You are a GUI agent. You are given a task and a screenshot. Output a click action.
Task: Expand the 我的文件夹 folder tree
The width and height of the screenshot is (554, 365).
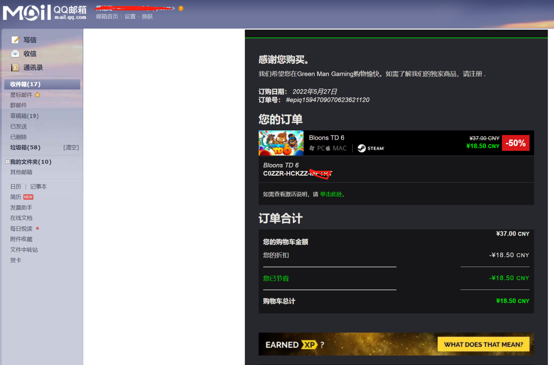click(7, 162)
